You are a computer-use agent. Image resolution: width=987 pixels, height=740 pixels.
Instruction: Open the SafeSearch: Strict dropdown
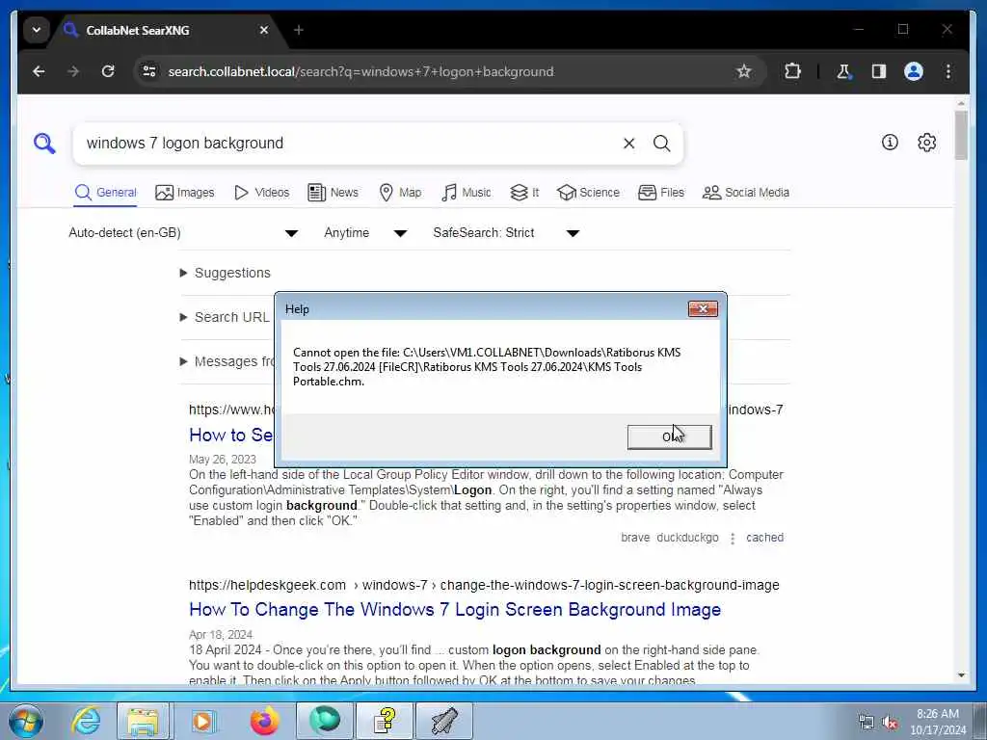506,233
